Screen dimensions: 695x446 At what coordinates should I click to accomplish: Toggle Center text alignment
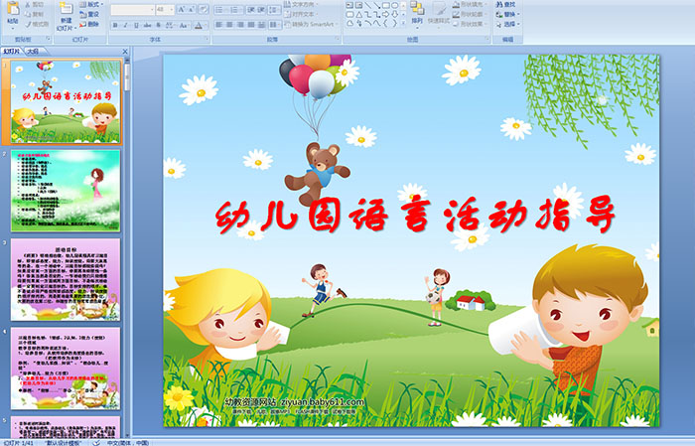point(229,25)
